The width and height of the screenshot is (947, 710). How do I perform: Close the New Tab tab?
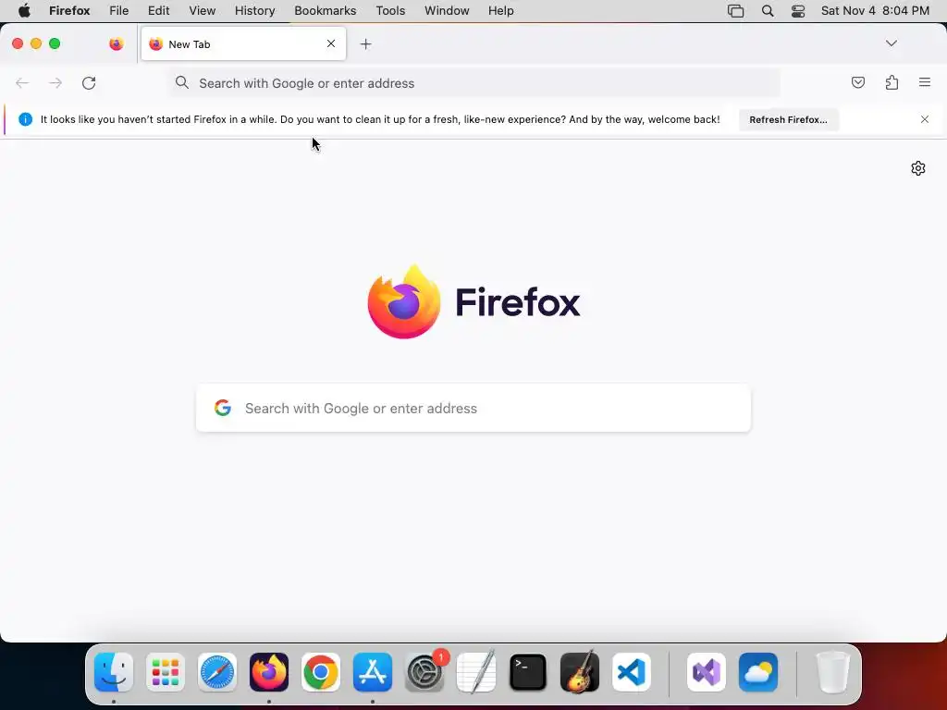331,43
